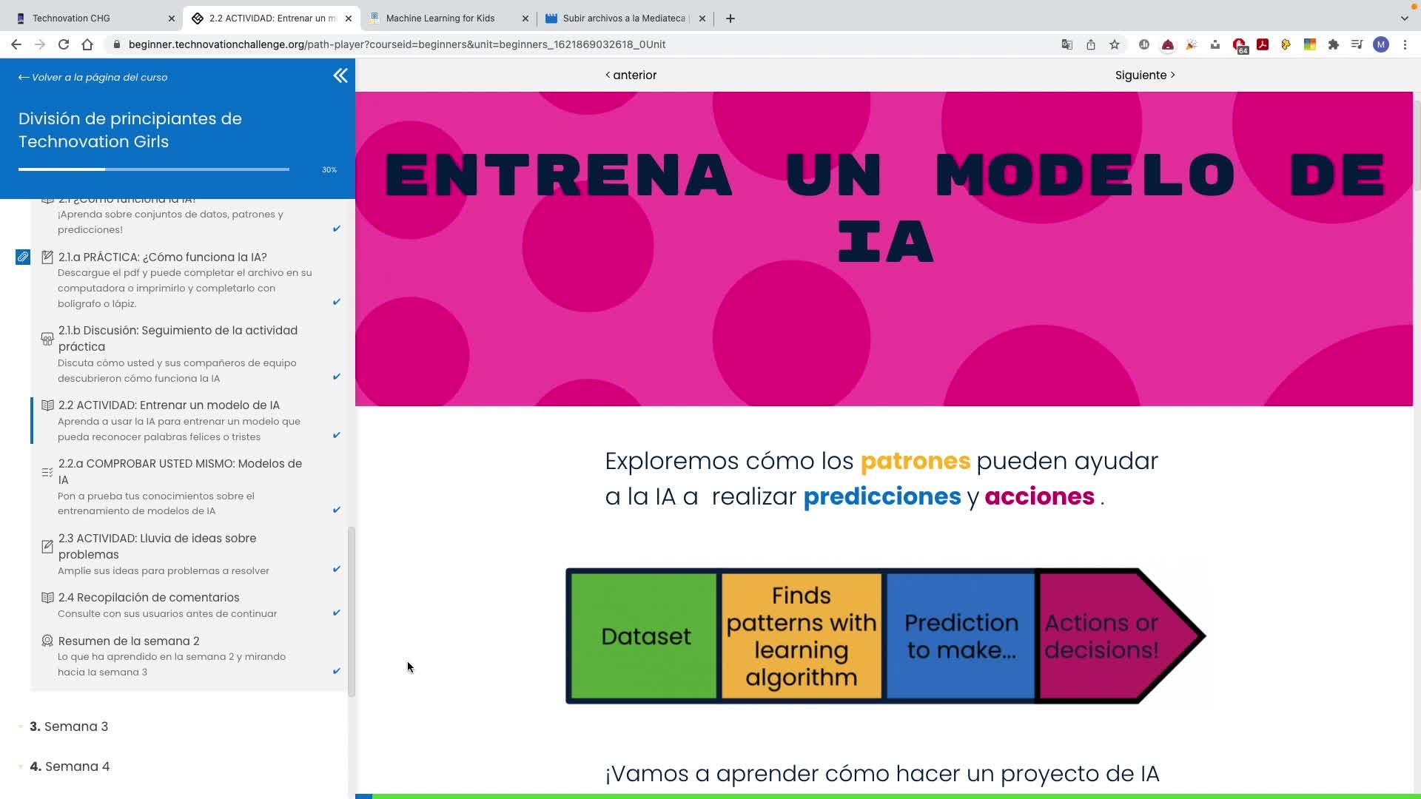The height and width of the screenshot is (799, 1421).
Task: Open 2.2.a COMPROBAR USTED MISMO lesson item
Action: 180,471
